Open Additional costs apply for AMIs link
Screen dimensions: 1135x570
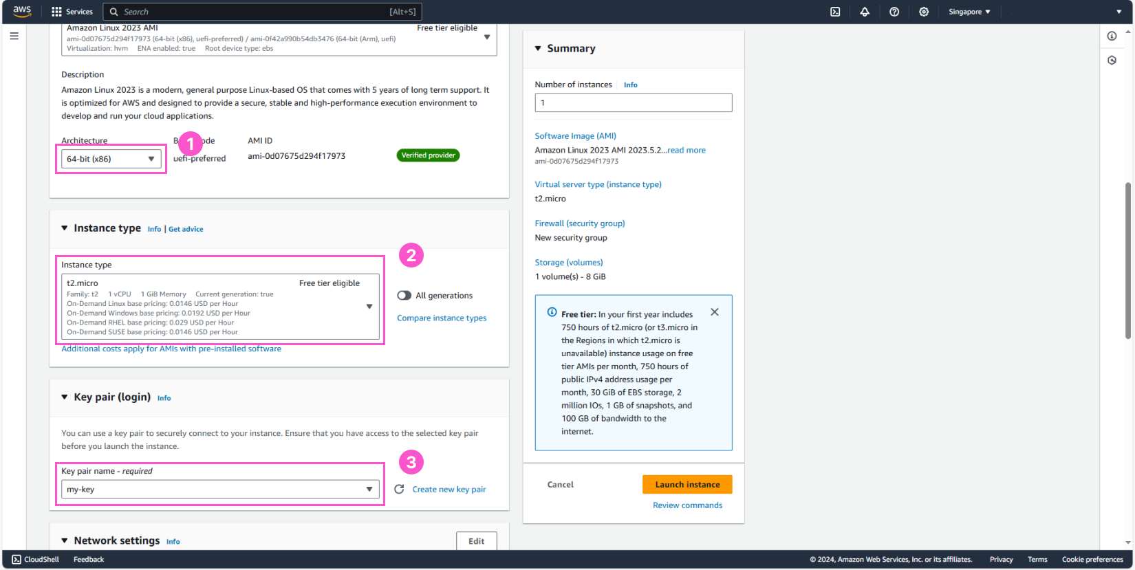171,349
